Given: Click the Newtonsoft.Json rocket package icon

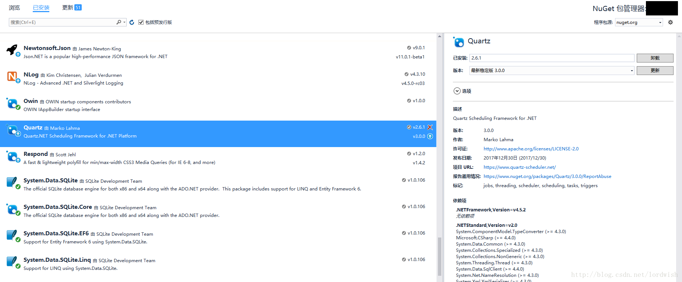Looking at the screenshot, I should click(x=13, y=50).
